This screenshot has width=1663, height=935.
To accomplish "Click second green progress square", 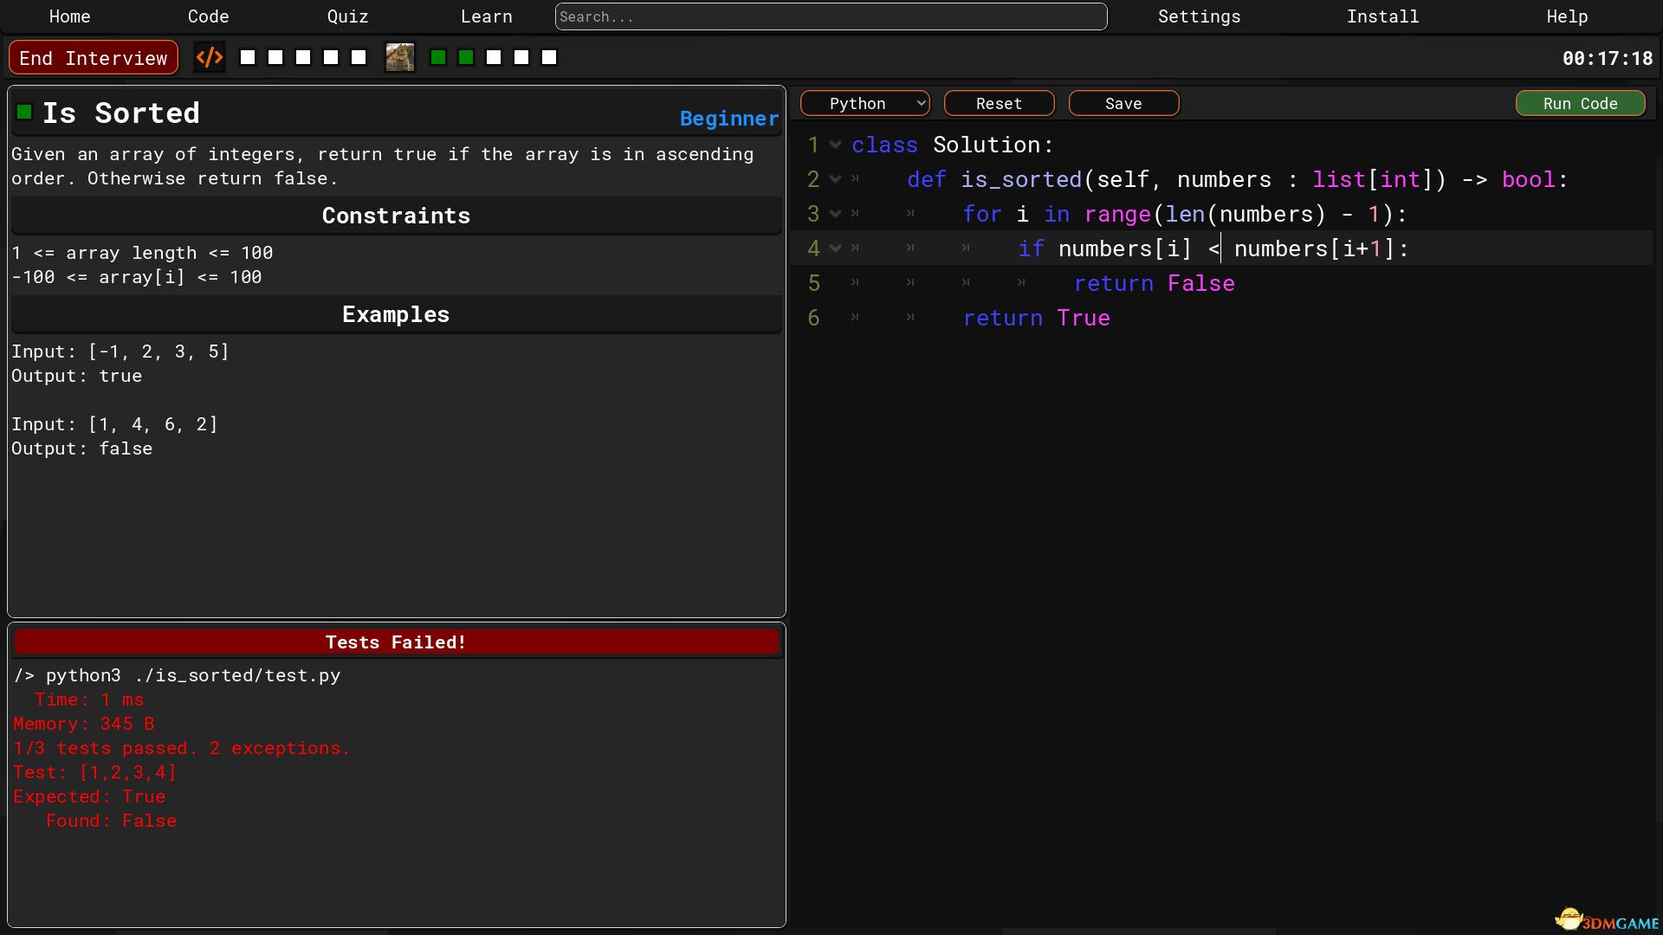I will pyautogui.click(x=466, y=58).
